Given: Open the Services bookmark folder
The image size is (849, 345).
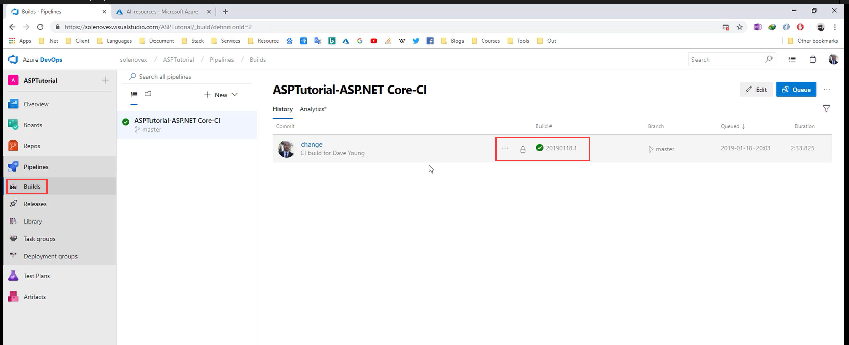Looking at the screenshot, I should click(x=225, y=41).
